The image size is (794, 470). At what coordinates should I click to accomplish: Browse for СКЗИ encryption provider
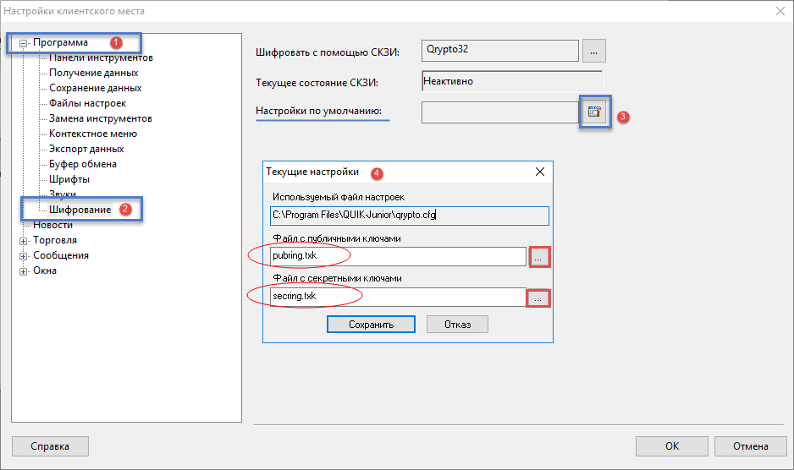[x=594, y=51]
